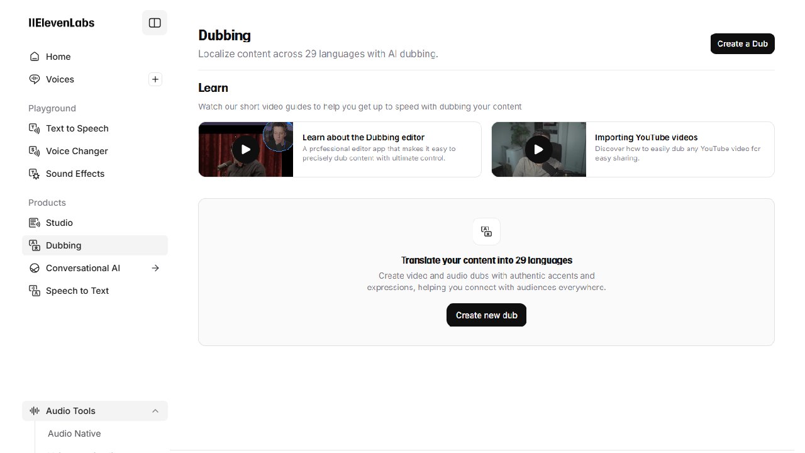The width and height of the screenshot is (805, 453).
Task: Collapse the sidebar with the panel toggle icon
Action: (x=155, y=23)
